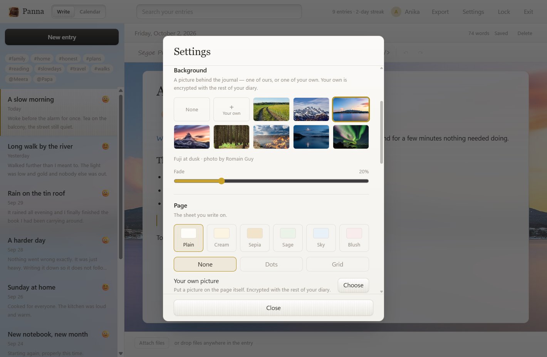Viewport: 547px width, 357px height.
Task: Choose the pink sunset peak background
Action: (192, 137)
